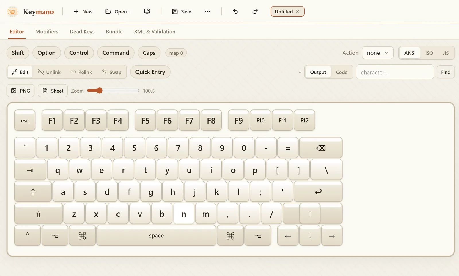
Task: Click the backspace key on keyboard
Action: (321, 148)
